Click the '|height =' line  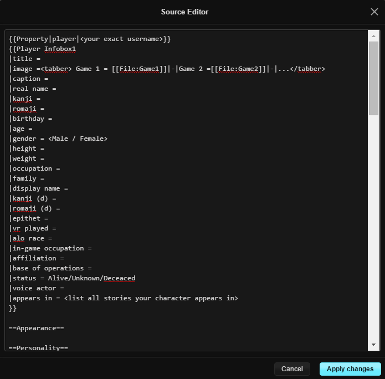click(27, 148)
